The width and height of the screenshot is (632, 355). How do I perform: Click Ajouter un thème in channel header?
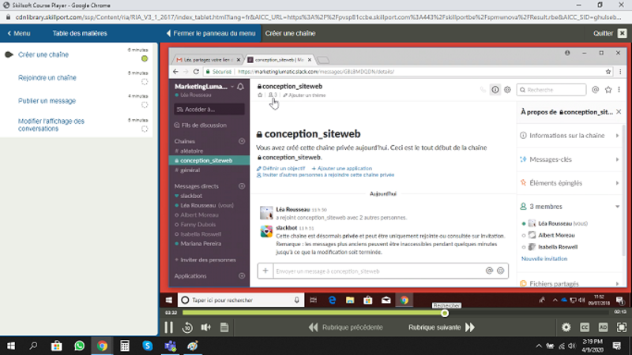click(304, 95)
